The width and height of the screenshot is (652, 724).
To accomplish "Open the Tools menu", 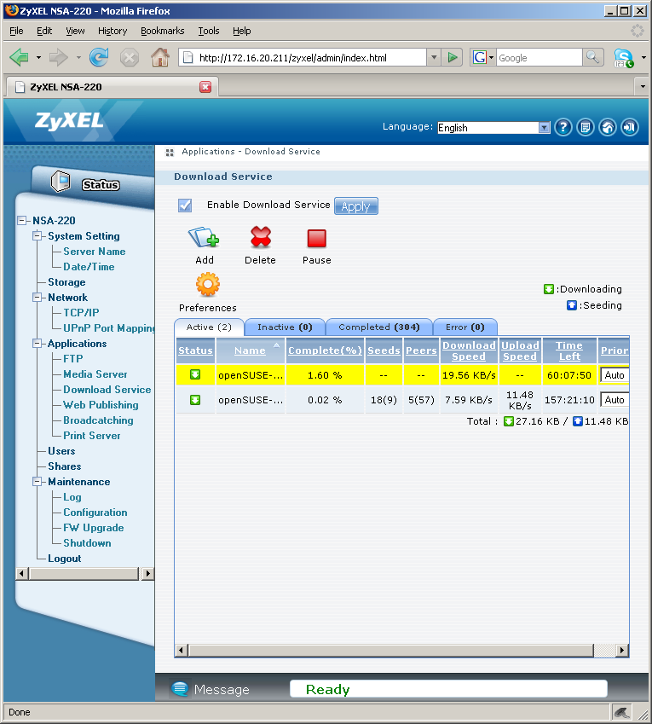I will pos(209,31).
